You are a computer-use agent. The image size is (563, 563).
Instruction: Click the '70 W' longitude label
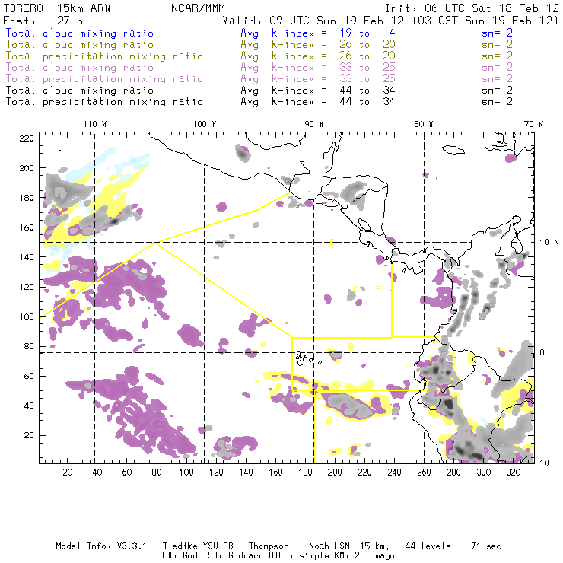(533, 124)
